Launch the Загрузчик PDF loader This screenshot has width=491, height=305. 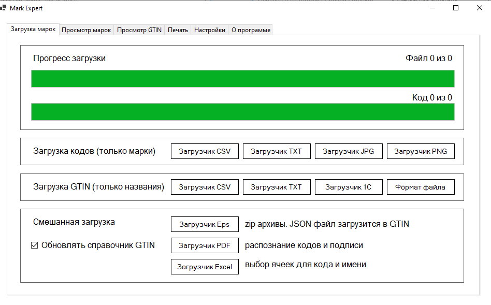pyautogui.click(x=205, y=245)
